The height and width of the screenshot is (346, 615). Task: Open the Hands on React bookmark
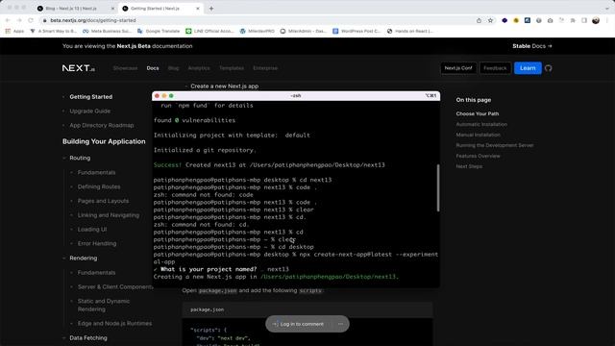(x=410, y=31)
